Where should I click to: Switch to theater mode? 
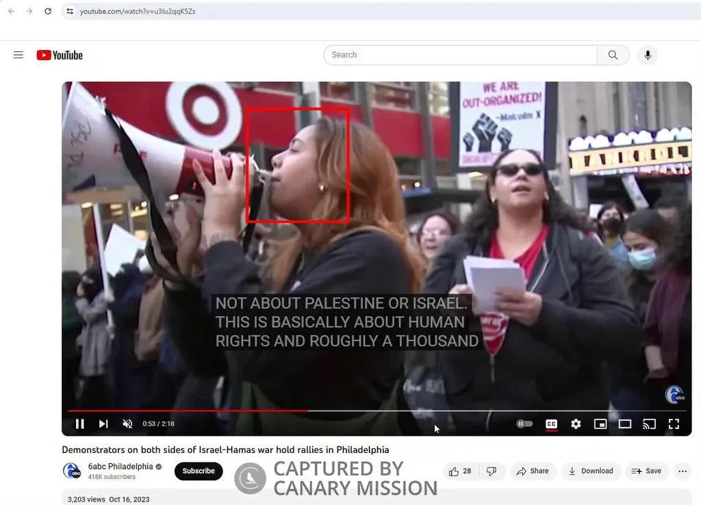pyautogui.click(x=625, y=424)
